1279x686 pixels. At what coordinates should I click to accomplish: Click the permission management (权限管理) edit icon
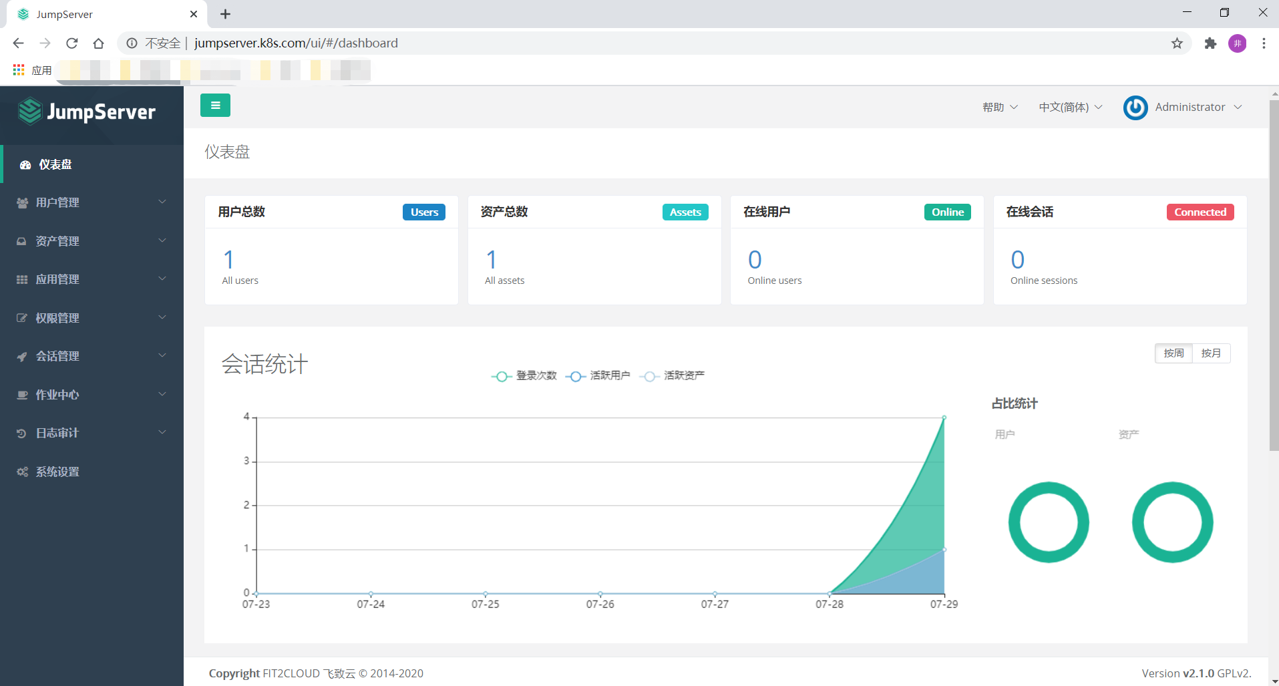coord(22,318)
